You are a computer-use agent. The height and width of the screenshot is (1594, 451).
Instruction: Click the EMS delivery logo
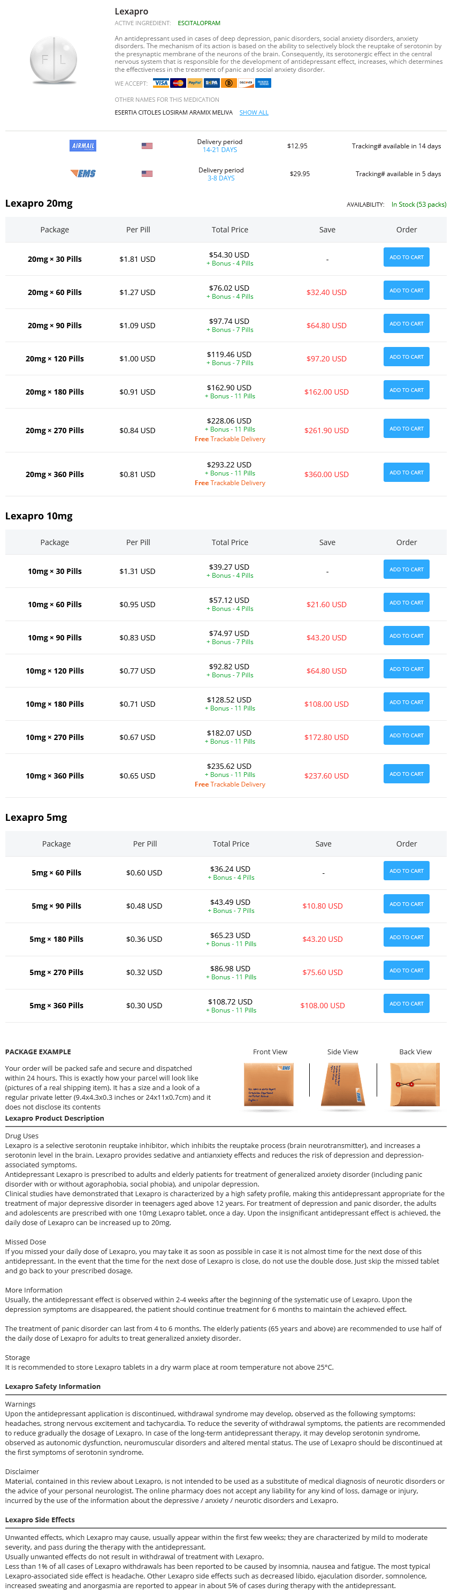point(83,174)
